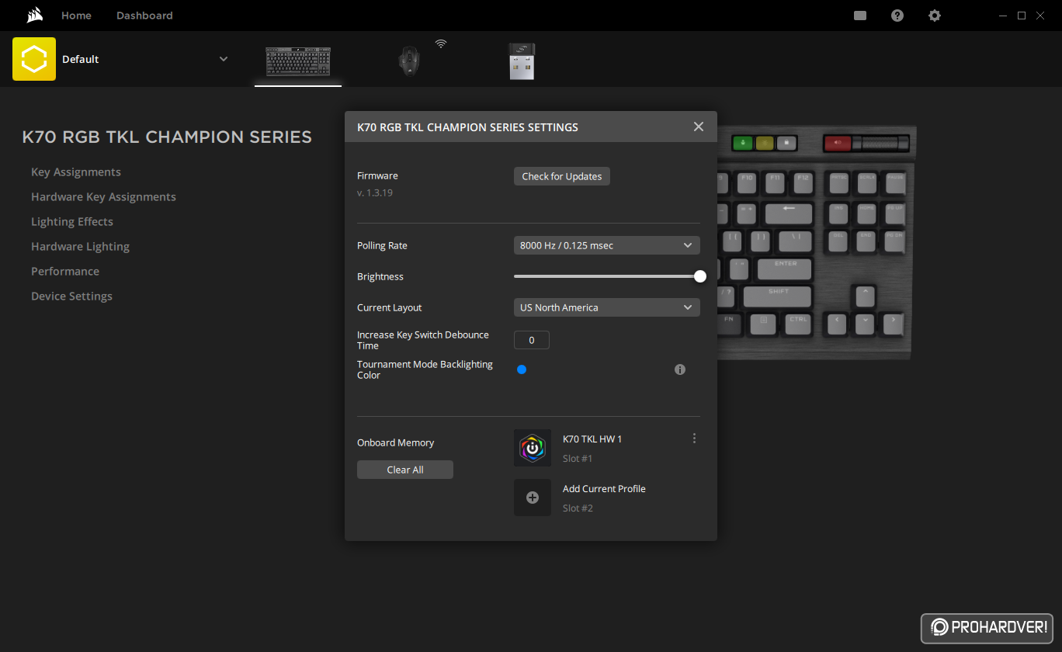Click firmware version v. 1.3.19 text
Screen dimensions: 1062x652
coord(375,192)
